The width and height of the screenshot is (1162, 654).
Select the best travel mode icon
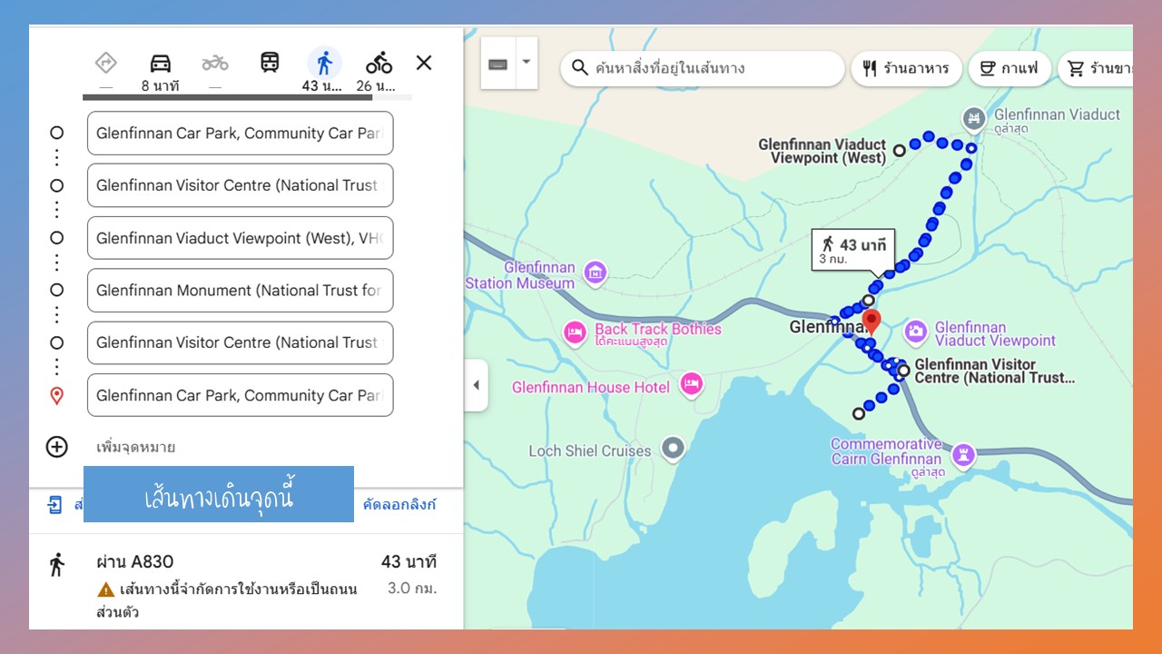106,63
